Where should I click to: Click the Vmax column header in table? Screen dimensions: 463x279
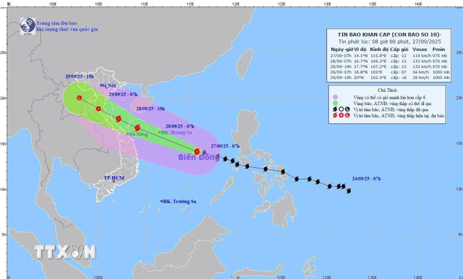tap(420, 50)
